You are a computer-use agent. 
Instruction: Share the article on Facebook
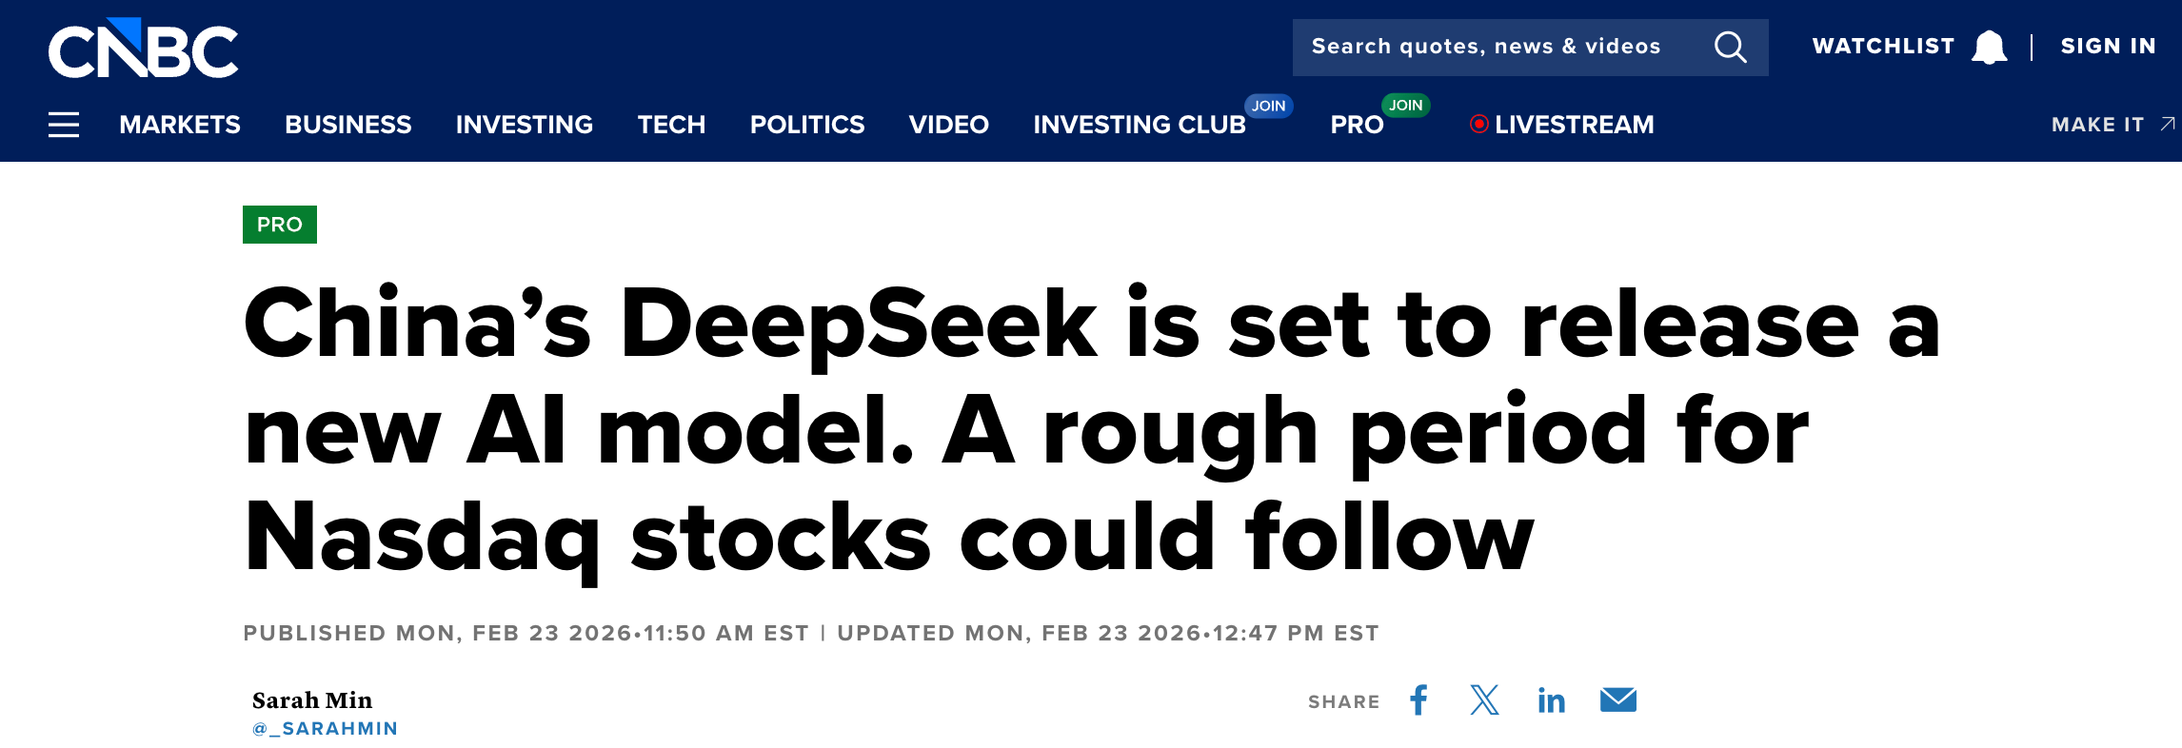click(1419, 700)
